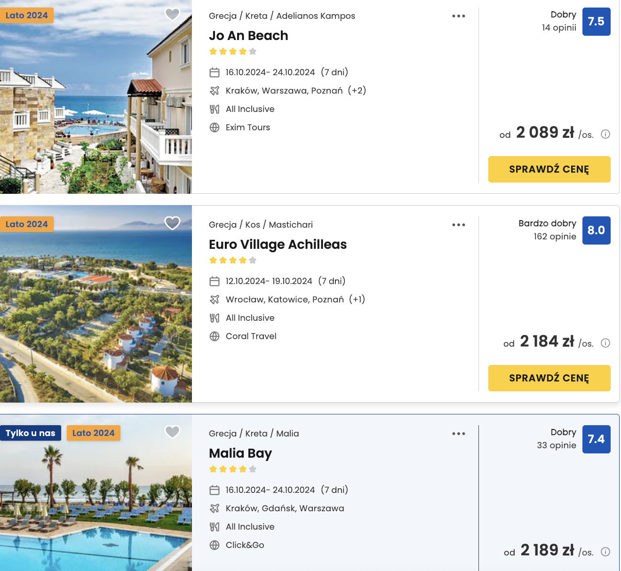This screenshot has width=621, height=571.
Task: Open the Euro Village Achilleas hotel title
Action: click(x=278, y=245)
